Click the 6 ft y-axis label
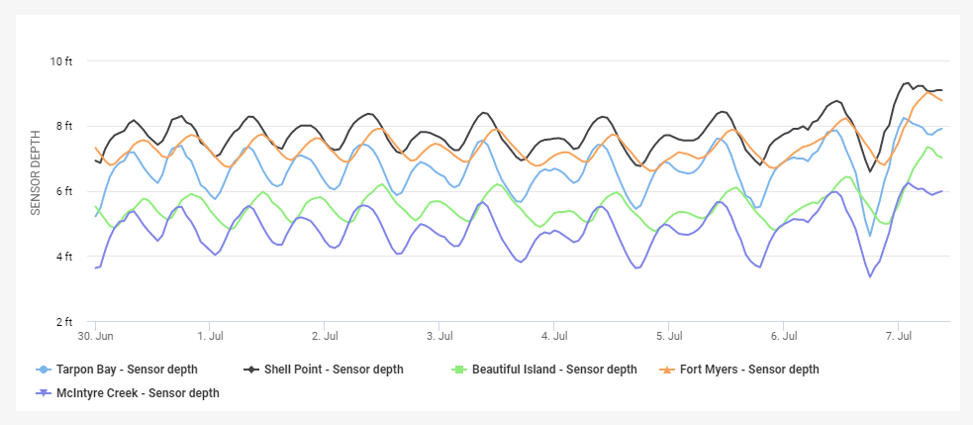973x425 pixels. coord(63,191)
